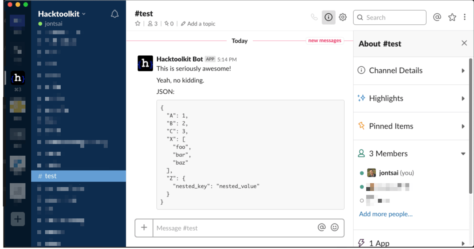Focus the Search field
The image size is (474, 249).
[x=390, y=17]
